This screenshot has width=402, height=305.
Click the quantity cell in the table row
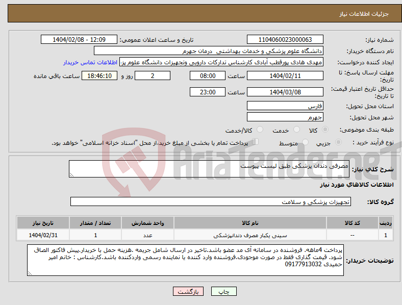click(95, 235)
